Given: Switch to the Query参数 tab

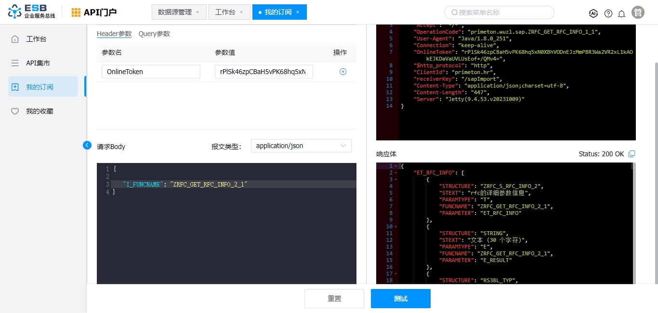Looking at the screenshot, I should (154, 34).
